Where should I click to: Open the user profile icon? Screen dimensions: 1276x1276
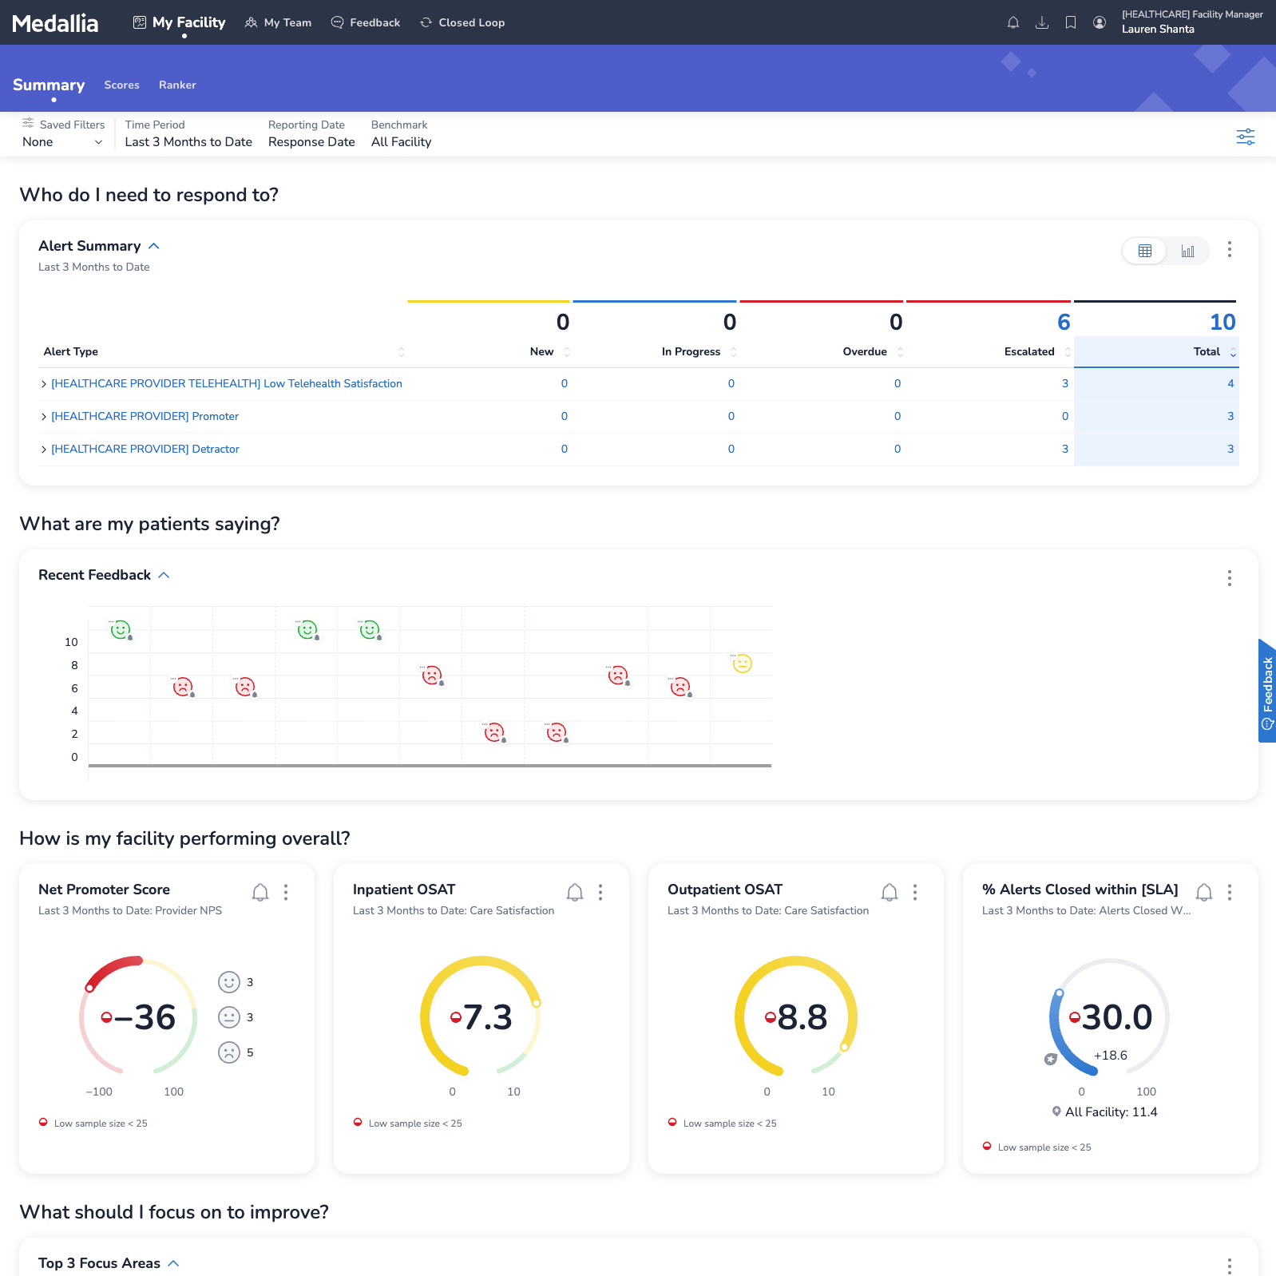point(1099,22)
